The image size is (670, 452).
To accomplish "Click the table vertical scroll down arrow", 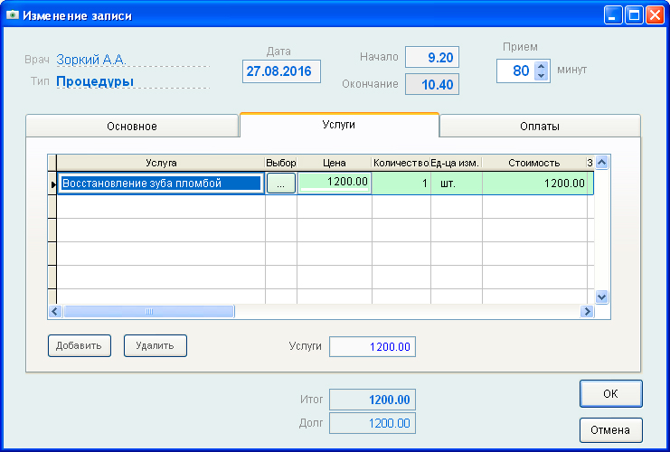I will coord(601,297).
